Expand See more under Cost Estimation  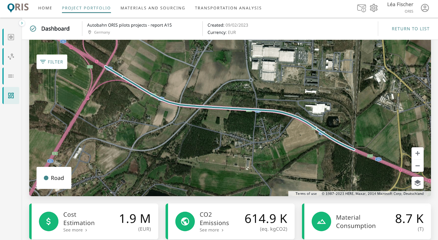click(x=75, y=230)
